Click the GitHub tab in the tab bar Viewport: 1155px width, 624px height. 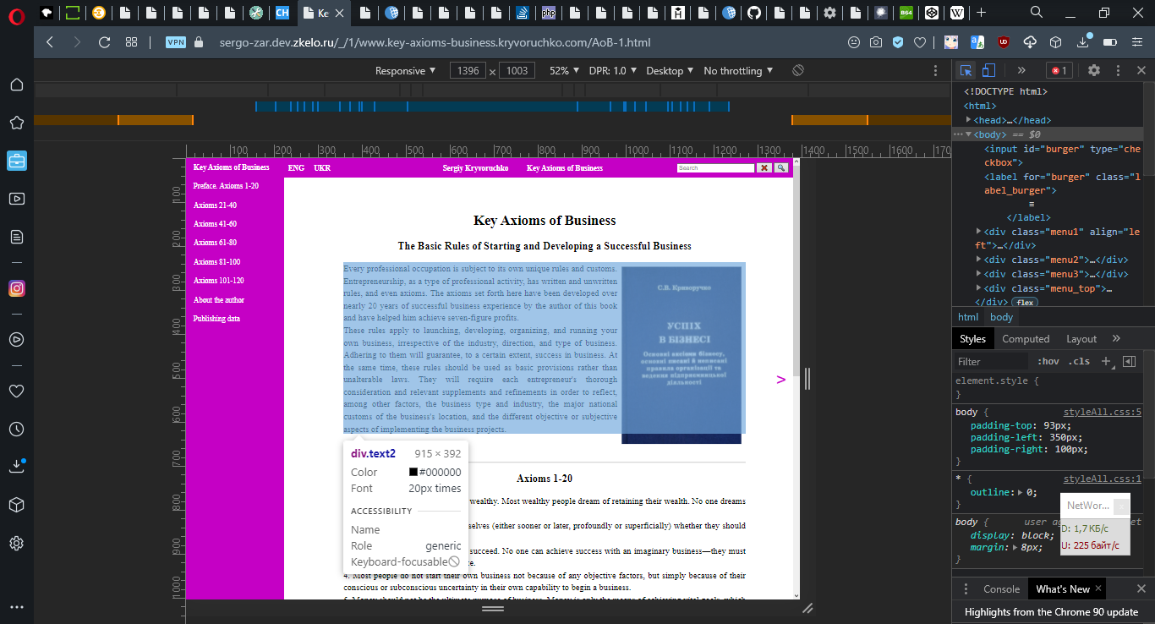(x=754, y=13)
